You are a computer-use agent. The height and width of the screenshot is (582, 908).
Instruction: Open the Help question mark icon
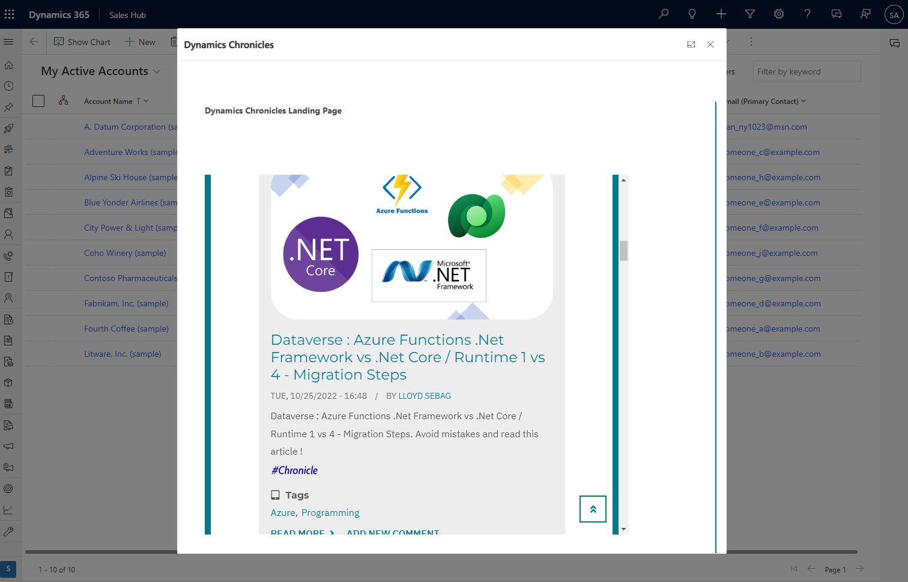click(x=808, y=14)
